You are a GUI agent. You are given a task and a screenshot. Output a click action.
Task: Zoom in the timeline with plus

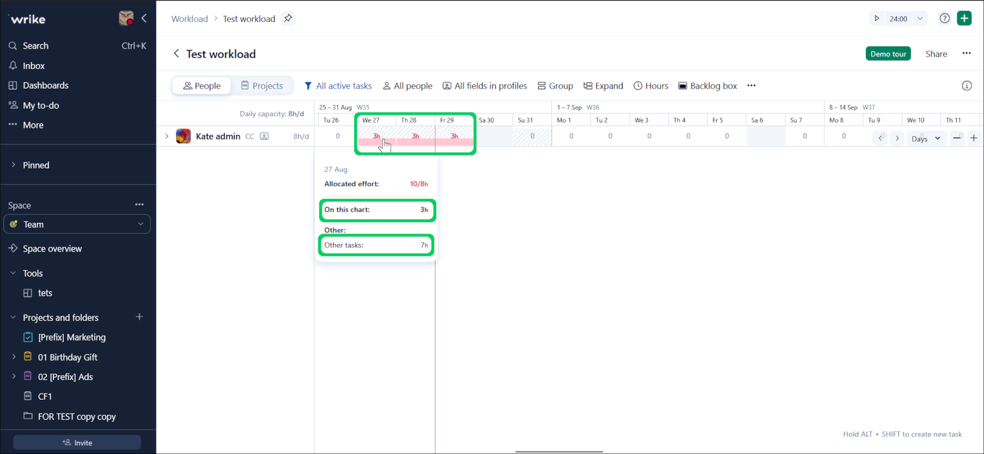(974, 138)
